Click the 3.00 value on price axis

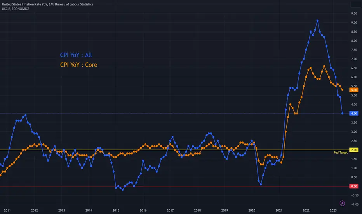(x=354, y=132)
